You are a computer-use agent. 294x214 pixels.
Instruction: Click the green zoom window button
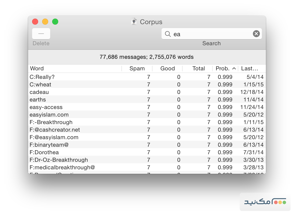pyautogui.click(x=55, y=22)
